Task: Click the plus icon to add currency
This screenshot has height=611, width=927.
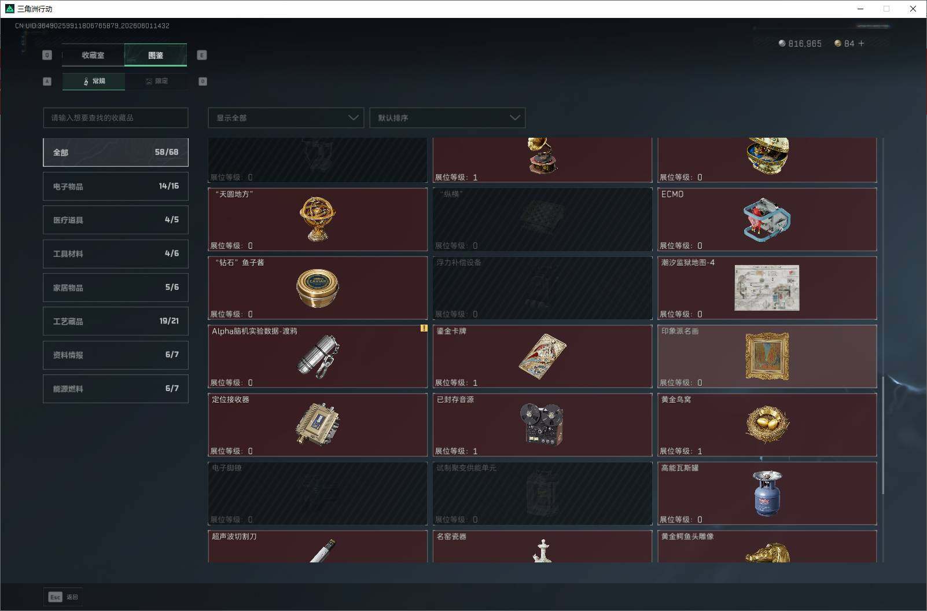Action: 861,43
